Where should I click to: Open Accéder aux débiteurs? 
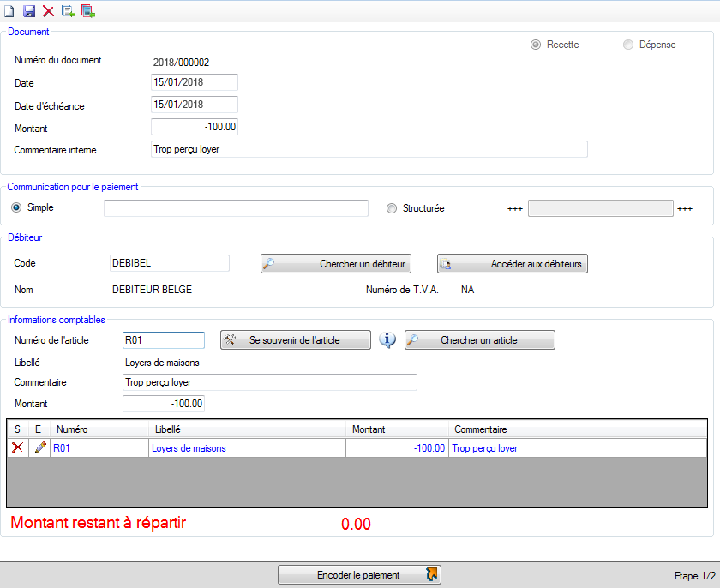(x=513, y=264)
